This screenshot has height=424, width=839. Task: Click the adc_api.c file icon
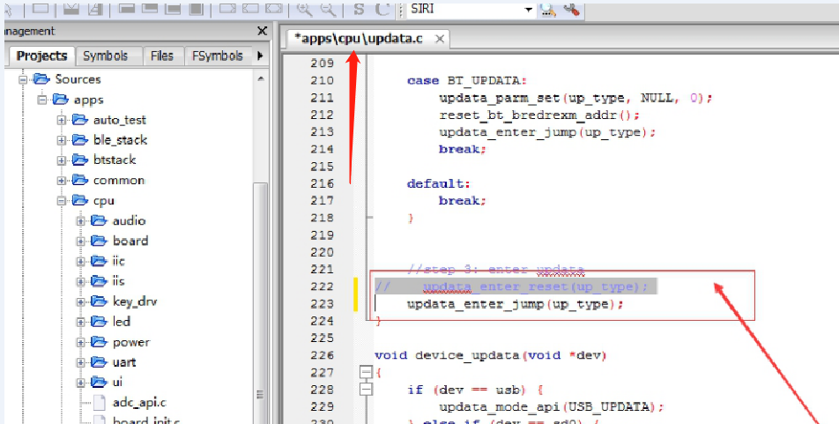coord(99,402)
